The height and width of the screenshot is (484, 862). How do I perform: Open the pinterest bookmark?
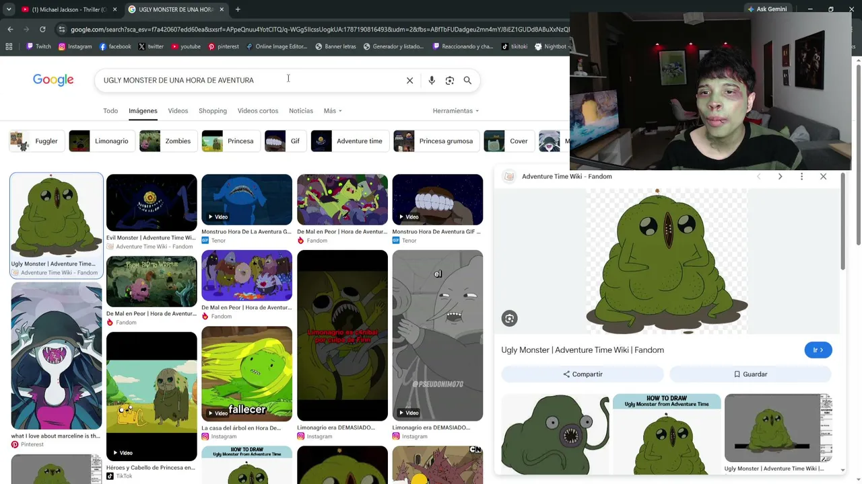(x=224, y=46)
